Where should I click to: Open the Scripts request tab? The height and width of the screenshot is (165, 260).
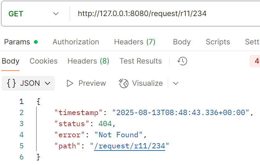[x=218, y=42]
